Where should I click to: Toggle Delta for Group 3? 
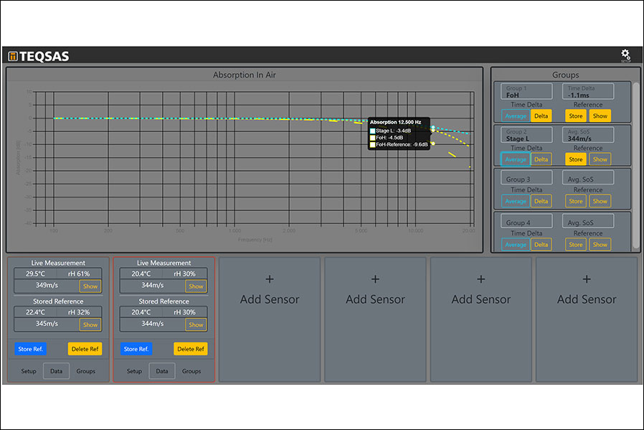(x=541, y=201)
